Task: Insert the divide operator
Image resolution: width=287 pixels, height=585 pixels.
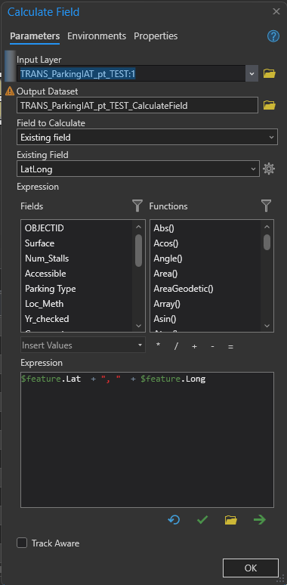Action: (x=176, y=346)
